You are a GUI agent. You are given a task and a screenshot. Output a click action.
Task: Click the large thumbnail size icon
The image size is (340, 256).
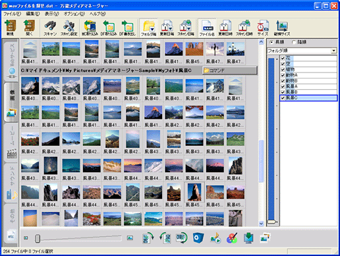coord(130,238)
